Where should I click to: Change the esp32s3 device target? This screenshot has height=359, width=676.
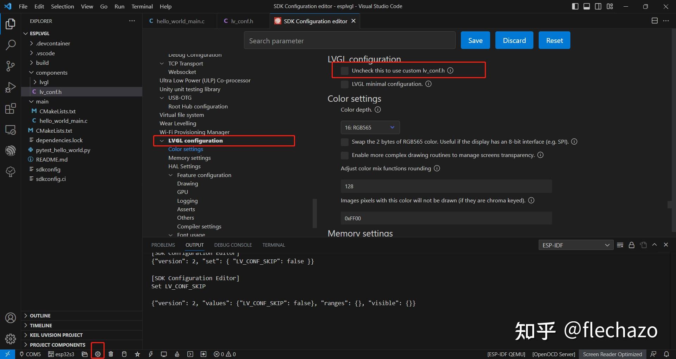(61, 354)
